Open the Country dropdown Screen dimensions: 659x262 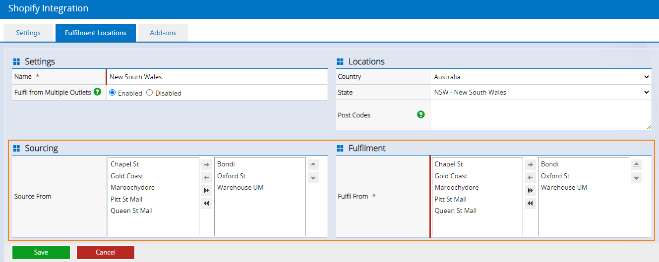click(x=541, y=77)
